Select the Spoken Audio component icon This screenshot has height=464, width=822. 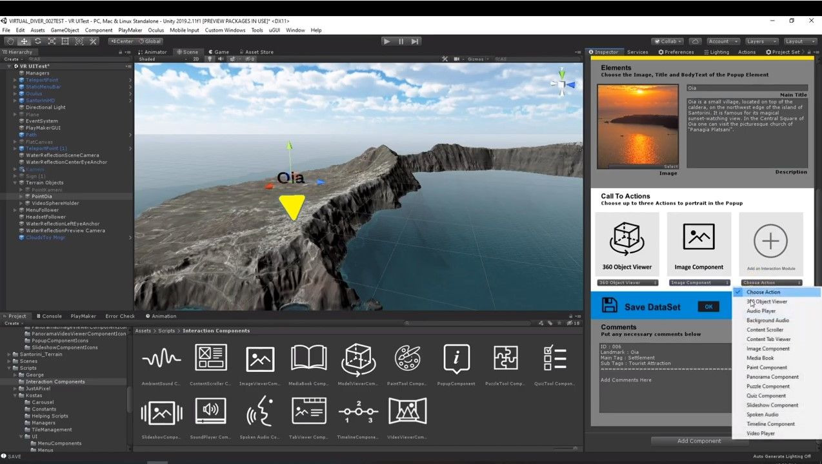(260, 411)
